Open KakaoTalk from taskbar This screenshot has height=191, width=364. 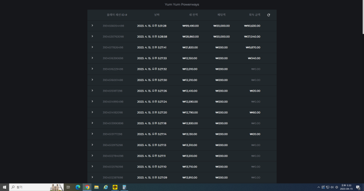click(x=115, y=187)
